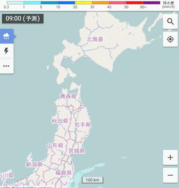Open the three-dots more options menu
This screenshot has width=179, height=188.
coord(6,66)
